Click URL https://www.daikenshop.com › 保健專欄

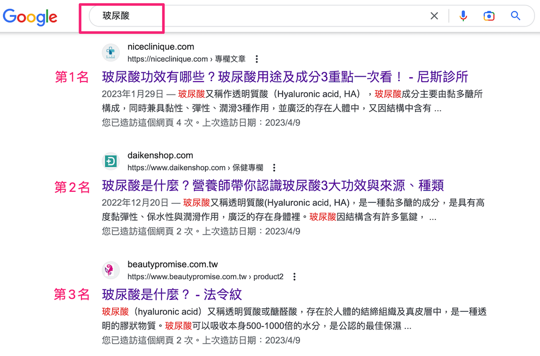coord(195,168)
